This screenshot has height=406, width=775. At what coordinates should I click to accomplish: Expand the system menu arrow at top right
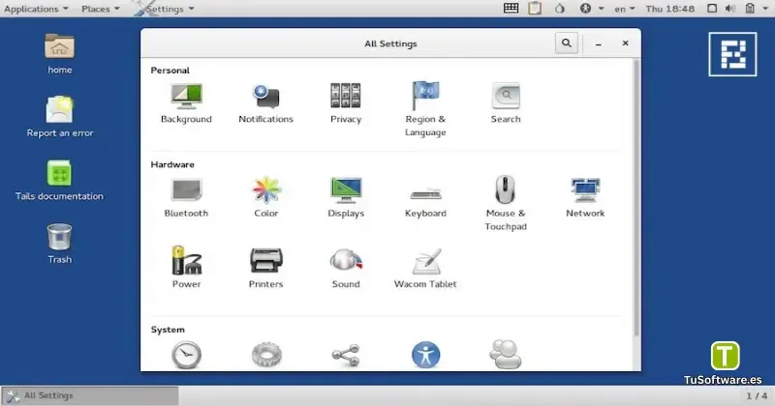764,9
